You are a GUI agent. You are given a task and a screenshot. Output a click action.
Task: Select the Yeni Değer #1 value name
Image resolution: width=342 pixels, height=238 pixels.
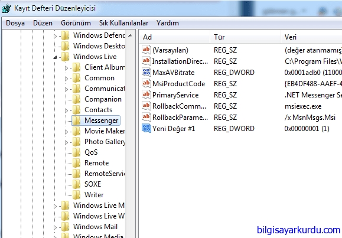coord(174,129)
